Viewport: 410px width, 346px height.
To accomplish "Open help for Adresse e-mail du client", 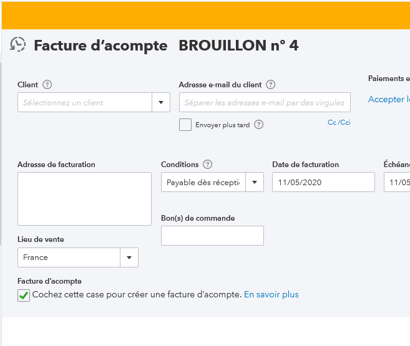I will point(270,85).
